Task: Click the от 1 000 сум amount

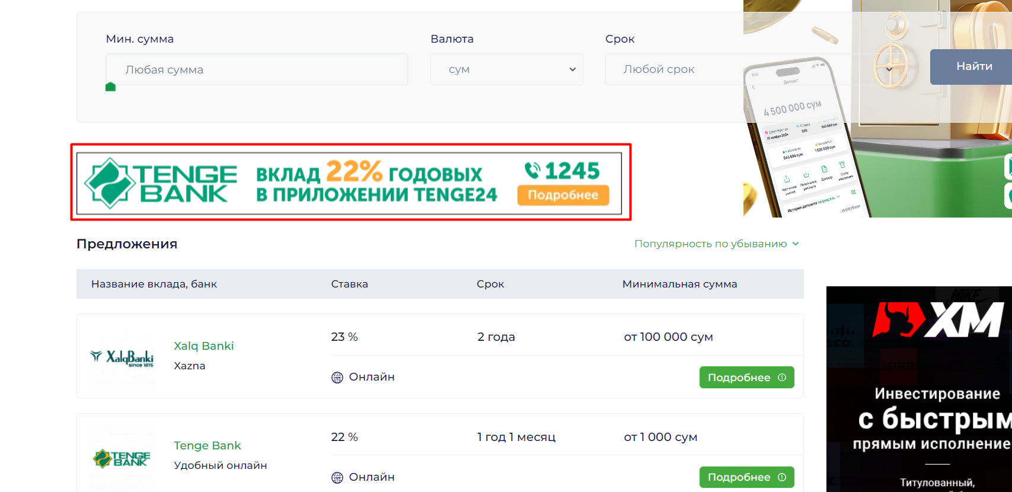Action: (660, 437)
